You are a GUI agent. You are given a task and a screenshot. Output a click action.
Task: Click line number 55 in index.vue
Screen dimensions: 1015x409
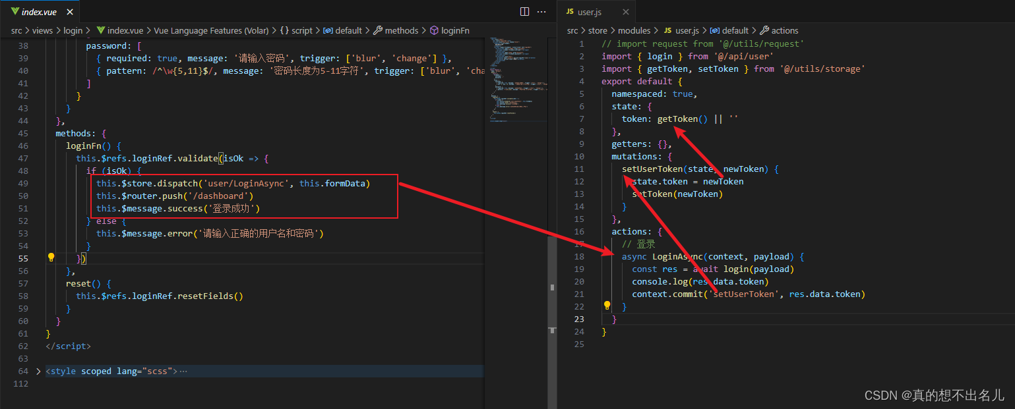[x=23, y=258]
